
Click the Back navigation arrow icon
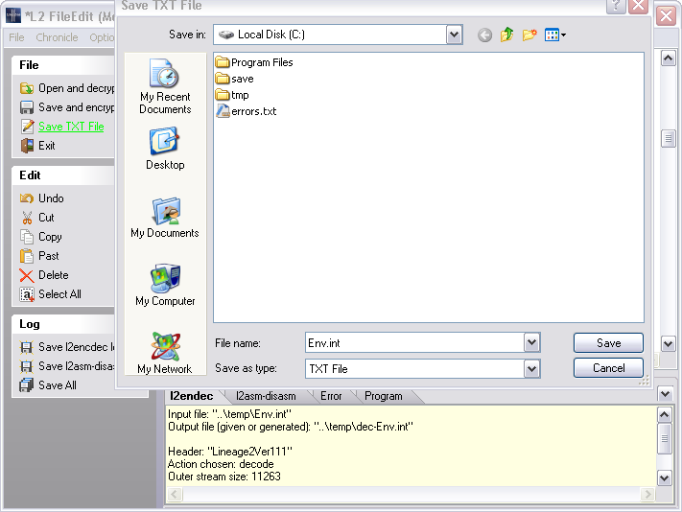click(484, 35)
